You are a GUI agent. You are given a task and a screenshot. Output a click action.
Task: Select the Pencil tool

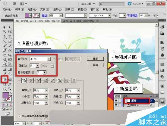(x=10, y=46)
